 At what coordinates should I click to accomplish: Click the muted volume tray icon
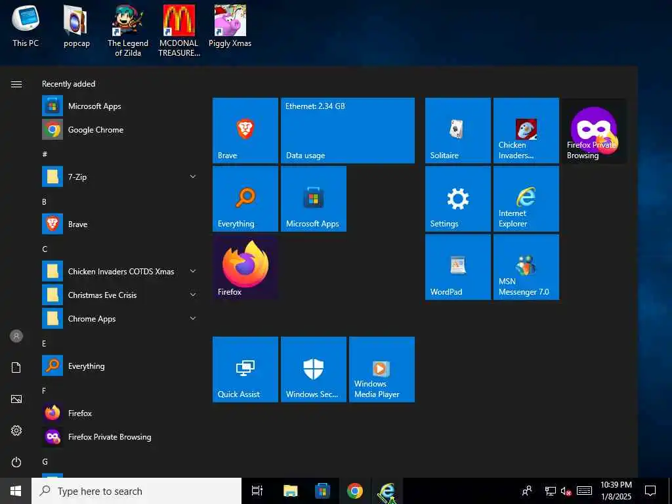click(566, 491)
